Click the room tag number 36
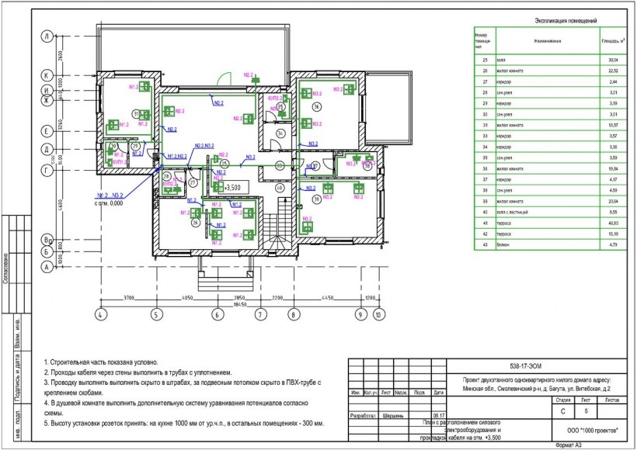 (317, 106)
